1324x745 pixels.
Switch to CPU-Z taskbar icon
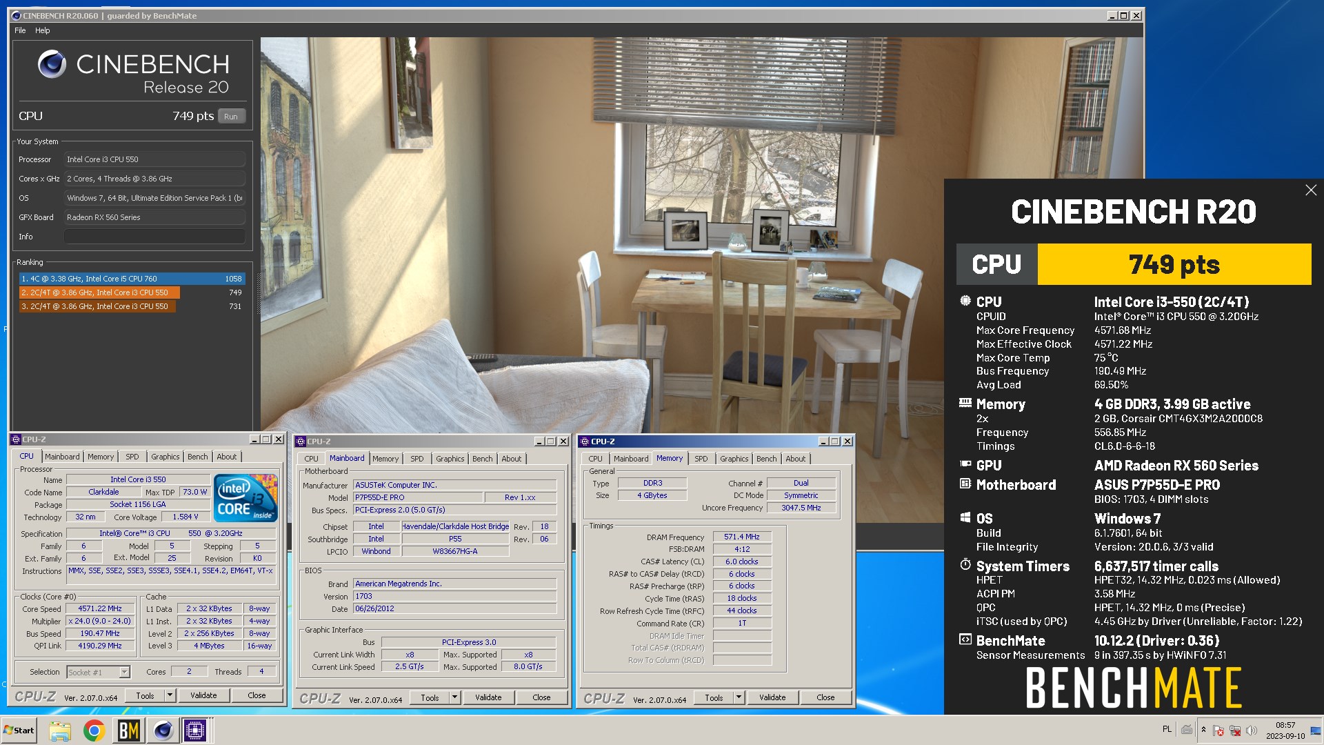(195, 731)
